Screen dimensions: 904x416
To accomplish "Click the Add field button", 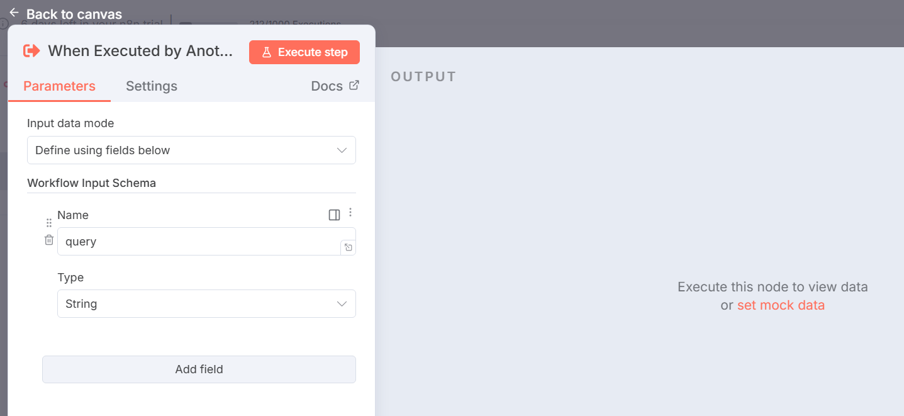I will tap(199, 369).
